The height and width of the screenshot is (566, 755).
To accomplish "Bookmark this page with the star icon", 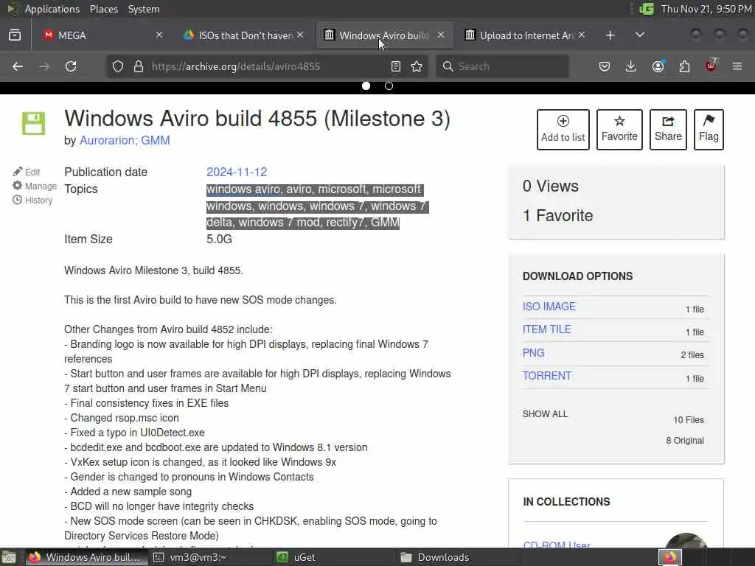I will pyautogui.click(x=417, y=66).
